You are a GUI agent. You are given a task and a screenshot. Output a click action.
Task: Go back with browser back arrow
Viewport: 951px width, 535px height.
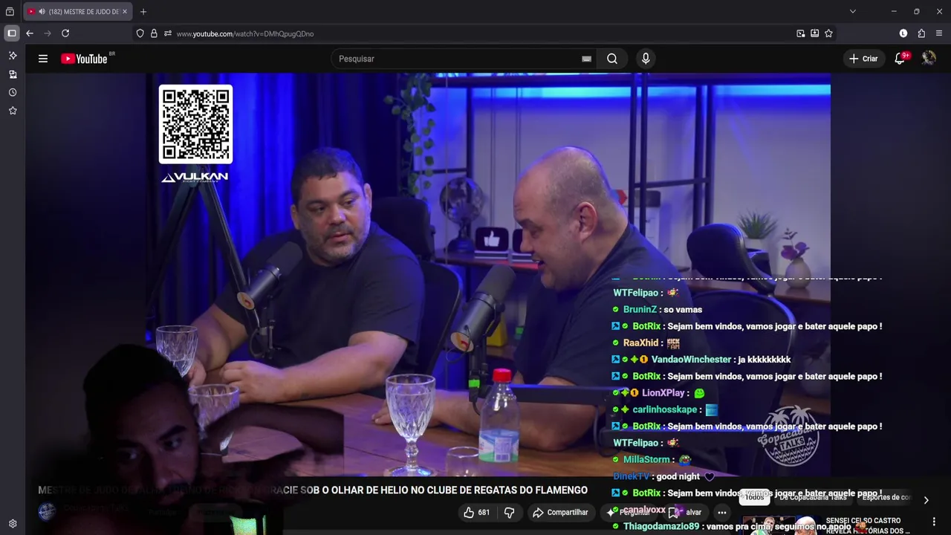[x=30, y=33]
